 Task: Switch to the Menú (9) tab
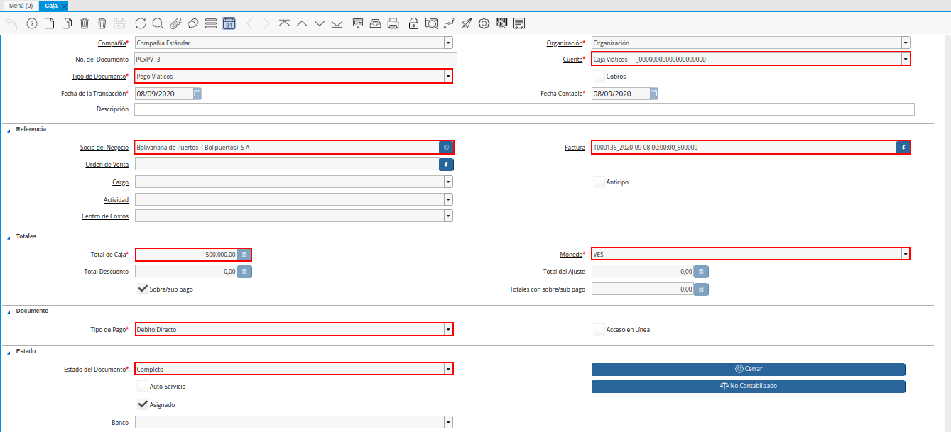tap(21, 6)
